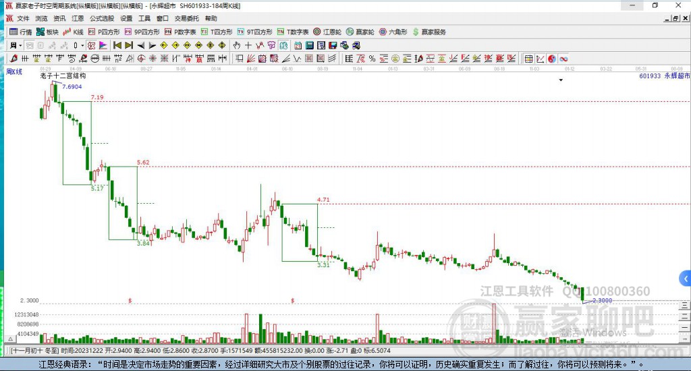
Task: Open the calculator icon
Action: pyautogui.click(x=309, y=45)
